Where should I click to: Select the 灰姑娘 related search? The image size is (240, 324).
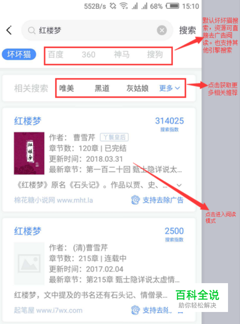pyautogui.click(x=137, y=88)
